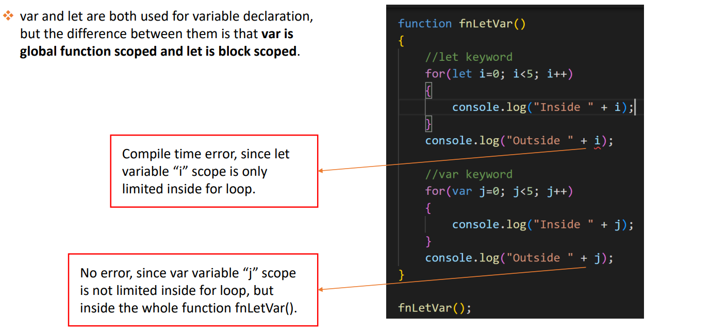This screenshot has height=331, width=727.
Task: Click the variable j in the Outside log statement
Action: pyautogui.click(x=597, y=258)
